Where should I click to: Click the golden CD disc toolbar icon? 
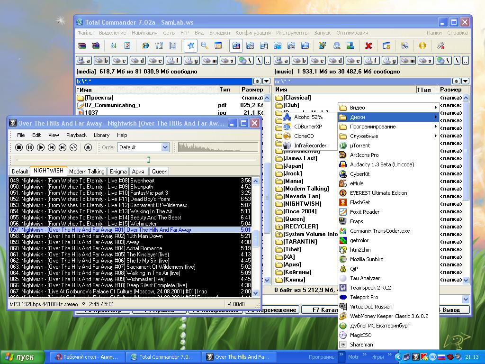(x=422, y=46)
